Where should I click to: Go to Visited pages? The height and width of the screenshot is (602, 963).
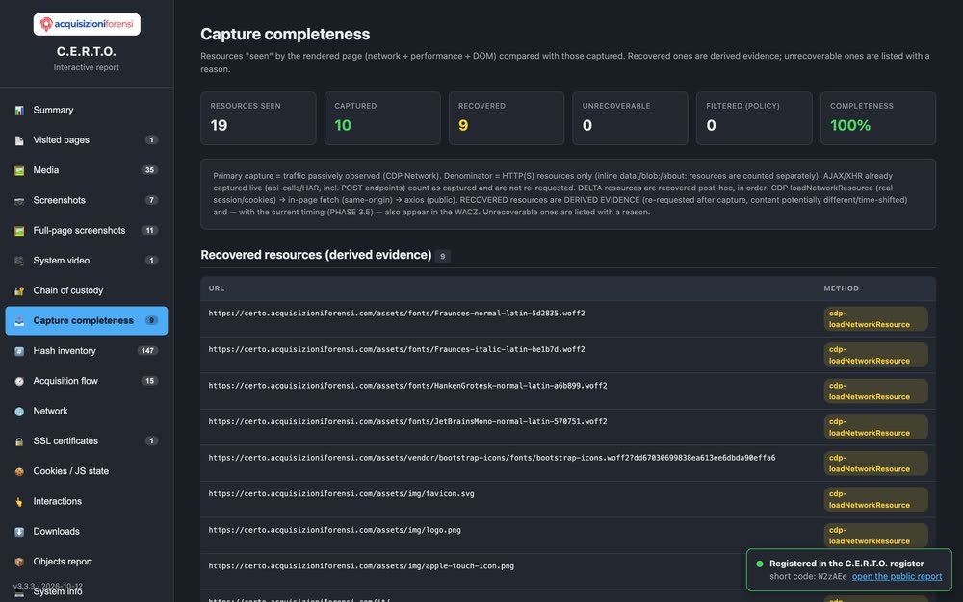pyautogui.click(x=87, y=140)
